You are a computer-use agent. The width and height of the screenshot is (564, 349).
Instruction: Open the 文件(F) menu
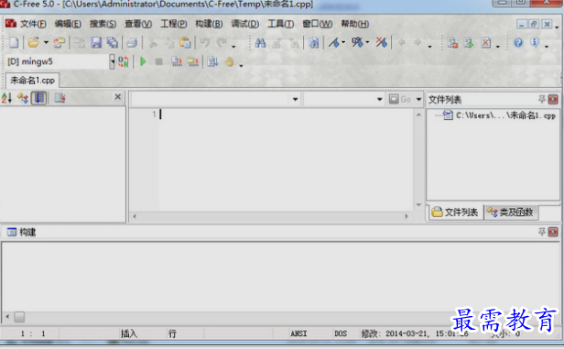(33, 24)
